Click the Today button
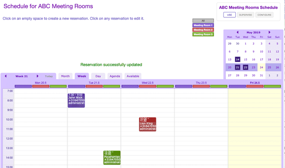 pyautogui.click(x=49, y=76)
